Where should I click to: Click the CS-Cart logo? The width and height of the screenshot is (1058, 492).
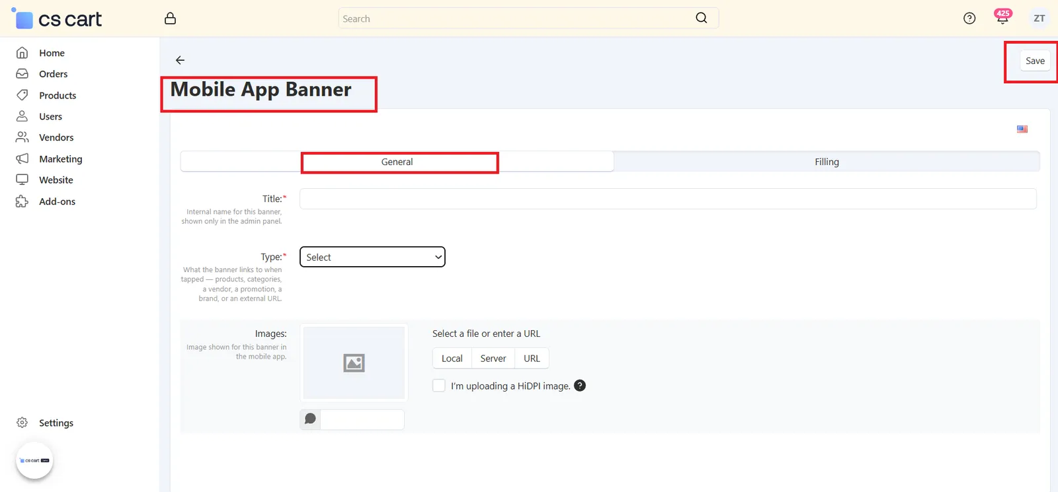(57, 18)
